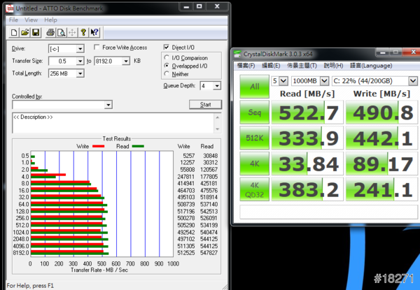Click the context help arrow icon
420x290 pixels.
[94, 32]
